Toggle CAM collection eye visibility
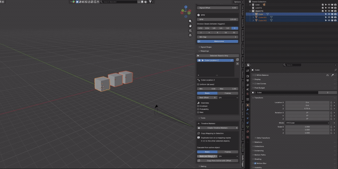338x169 pixels. (x=329, y=4)
